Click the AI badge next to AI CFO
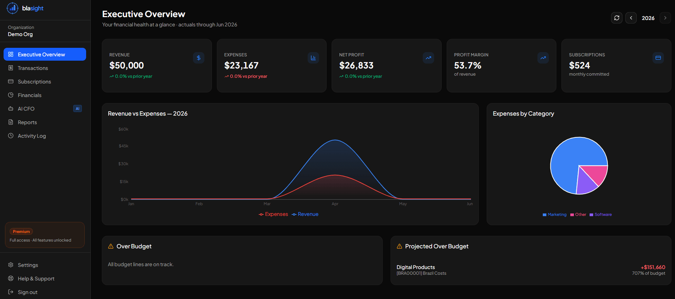 [x=78, y=108]
